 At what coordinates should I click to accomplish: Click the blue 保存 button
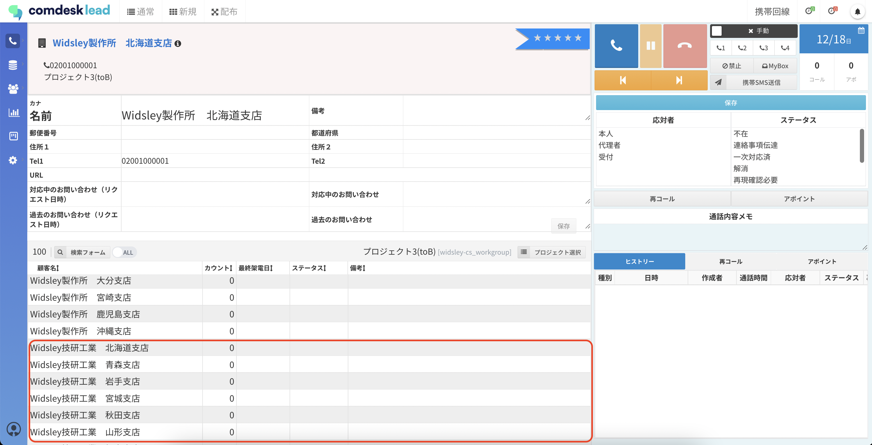coord(730,102)
